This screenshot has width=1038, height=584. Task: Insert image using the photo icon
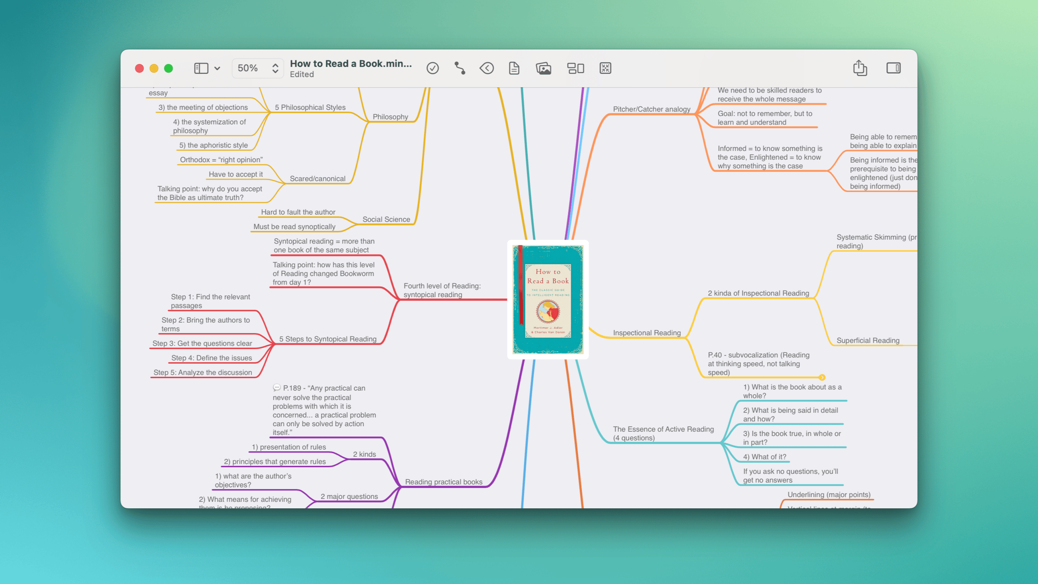tap(543, 68)
